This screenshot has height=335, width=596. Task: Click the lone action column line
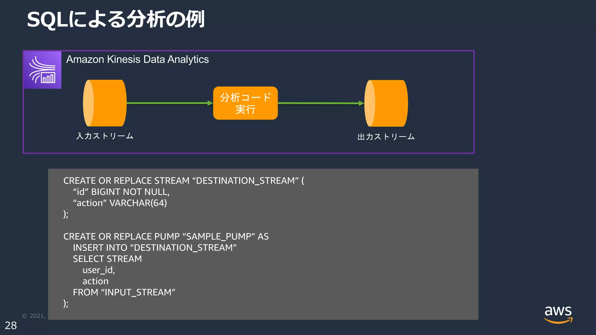click(95, 281)
